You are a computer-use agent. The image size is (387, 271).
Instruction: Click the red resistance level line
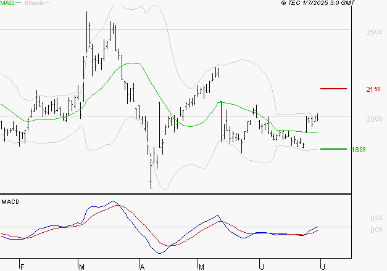(333, 89)
